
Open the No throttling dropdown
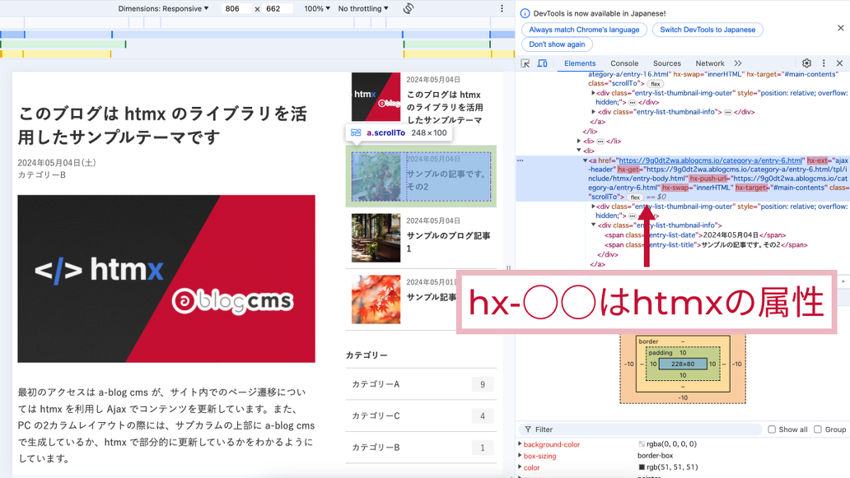click(x=364, y=9)
